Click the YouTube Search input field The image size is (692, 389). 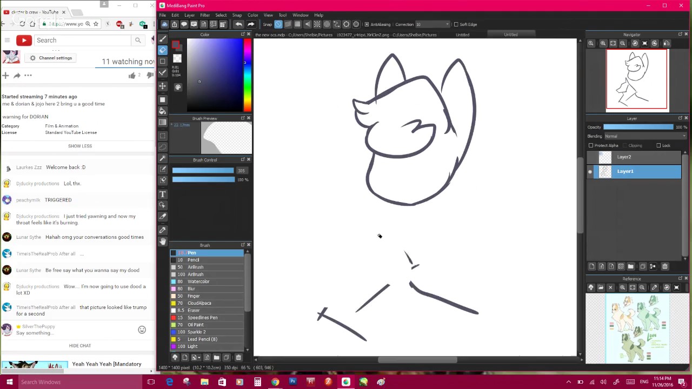[x=83, y=41]
